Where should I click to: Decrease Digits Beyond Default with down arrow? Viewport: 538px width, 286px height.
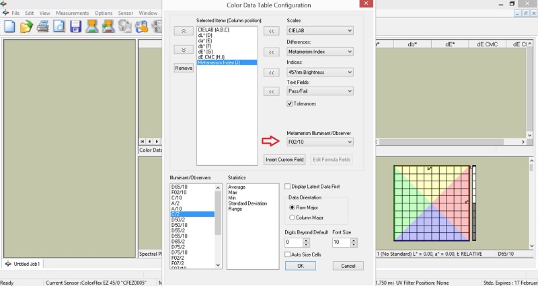click(x=306, y=244)
